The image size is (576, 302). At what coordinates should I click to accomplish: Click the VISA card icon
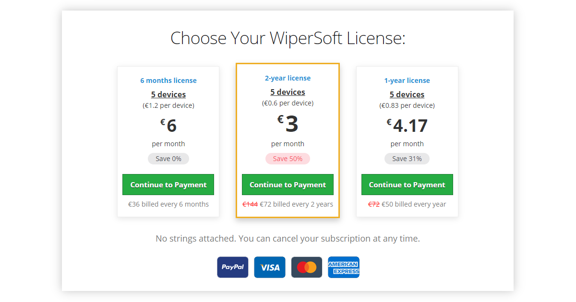tap(270, 267)
